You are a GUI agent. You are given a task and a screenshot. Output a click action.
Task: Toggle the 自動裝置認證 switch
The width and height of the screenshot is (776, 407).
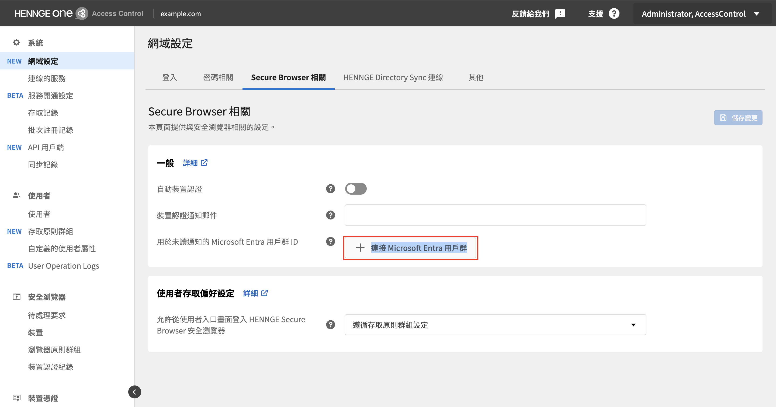tap(356, 189)
